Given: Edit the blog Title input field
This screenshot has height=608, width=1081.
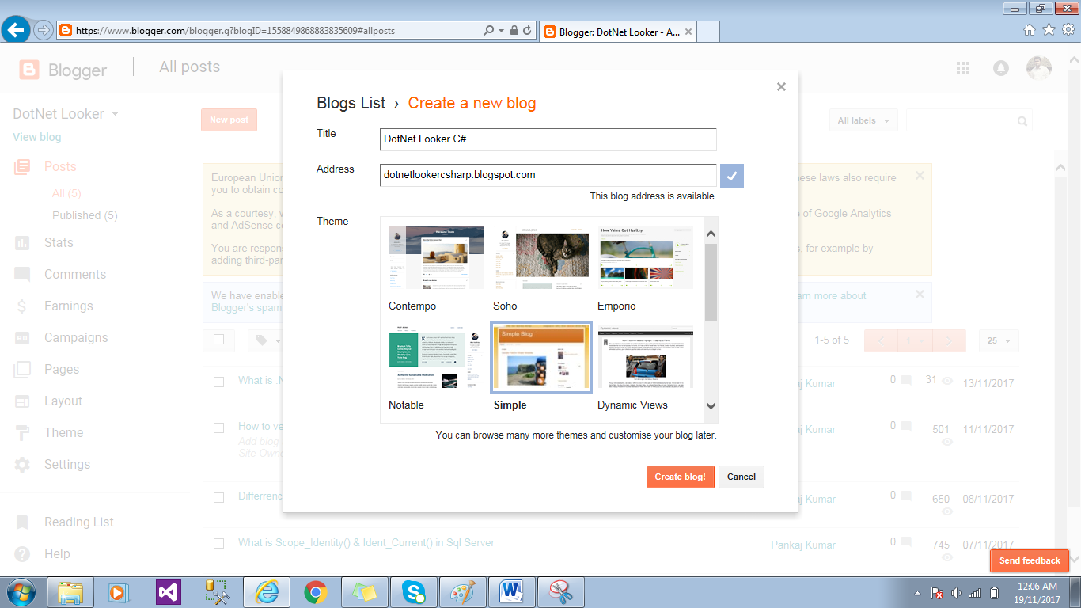Looking at the screenshot, I should pyautogui.click(x=548, y=139).
